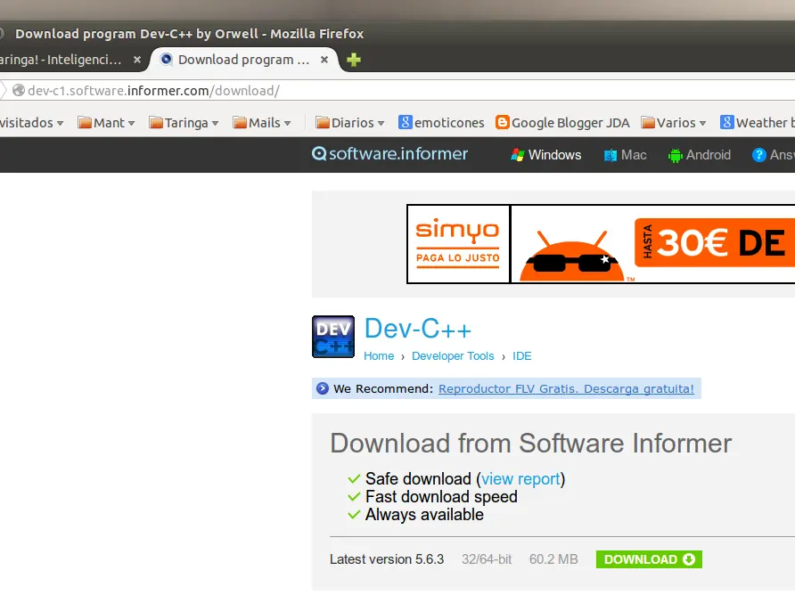
Task: Open the Dev-C++ title link
Action: (418, 329)
